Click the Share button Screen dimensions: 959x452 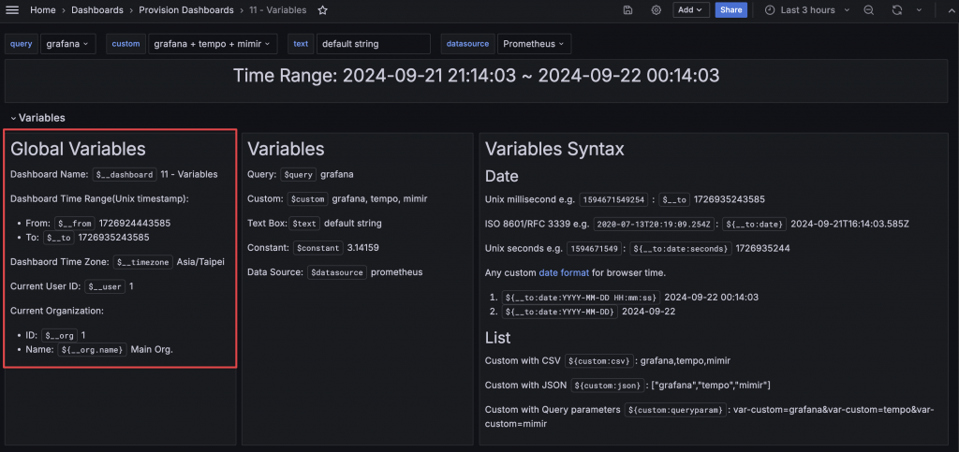click(731, 10)
